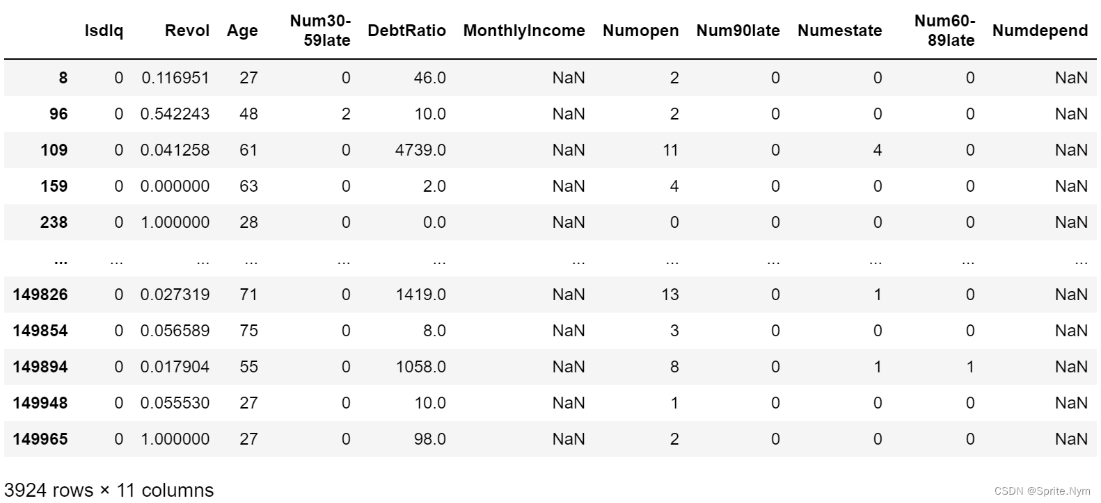Screen dimensions: 1101x503
Task: Click Num60-89late value 1 in row 149894
Action: click(x=970, y=367)
